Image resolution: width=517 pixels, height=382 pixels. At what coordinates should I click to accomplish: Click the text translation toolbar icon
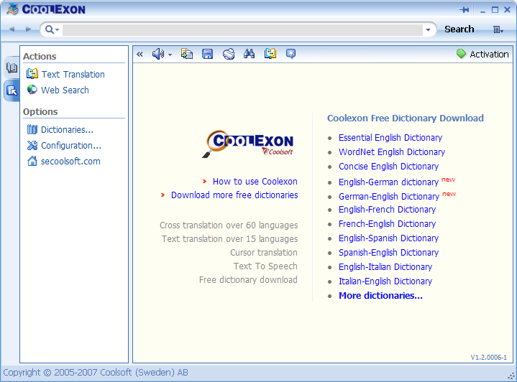coord(270,54)
